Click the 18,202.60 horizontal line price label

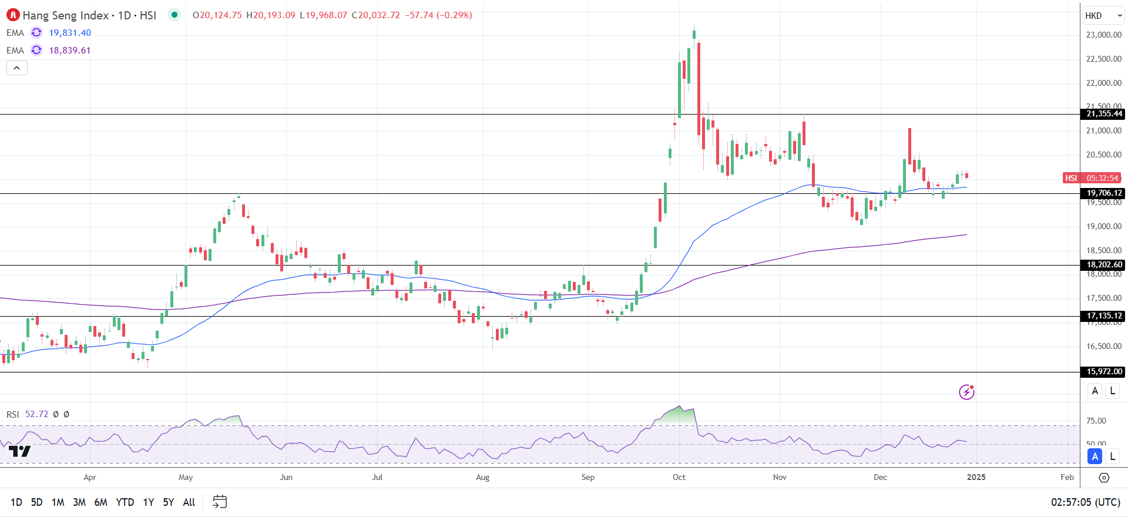(1103, 265)
